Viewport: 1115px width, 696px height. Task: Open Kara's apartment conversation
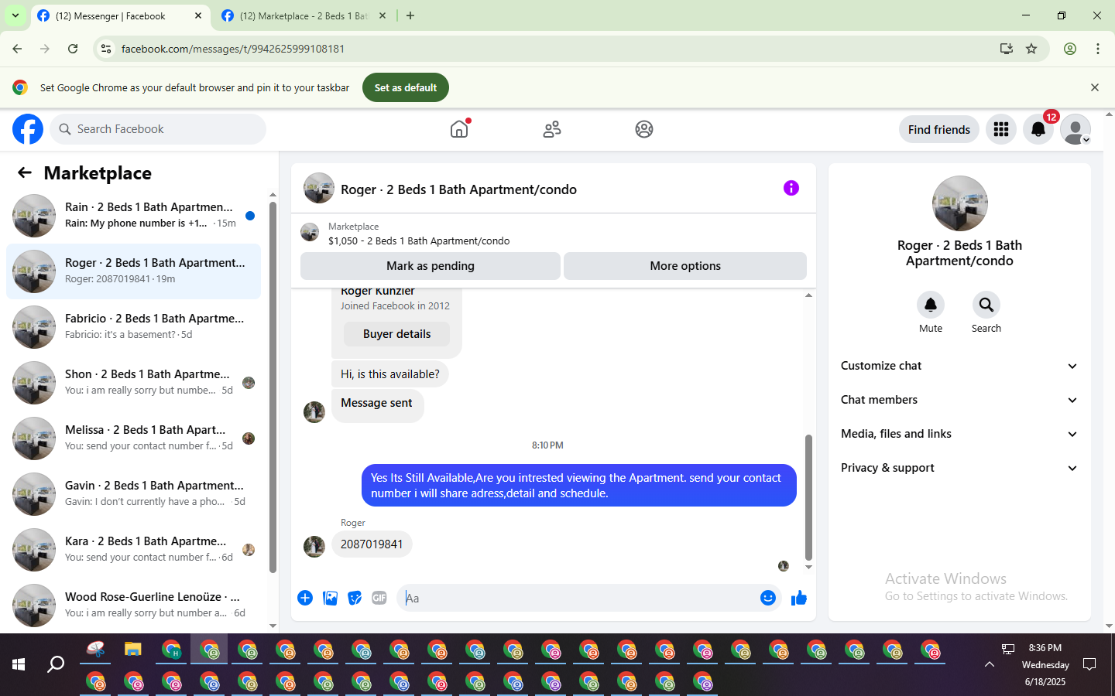(x=133, y=550)
